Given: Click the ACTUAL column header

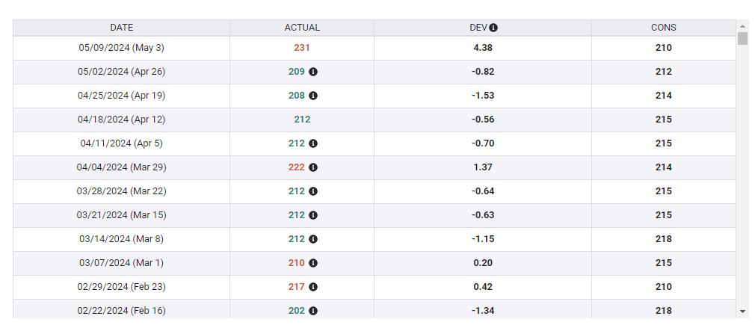Looking at the screenshot, I should [302, 28].
